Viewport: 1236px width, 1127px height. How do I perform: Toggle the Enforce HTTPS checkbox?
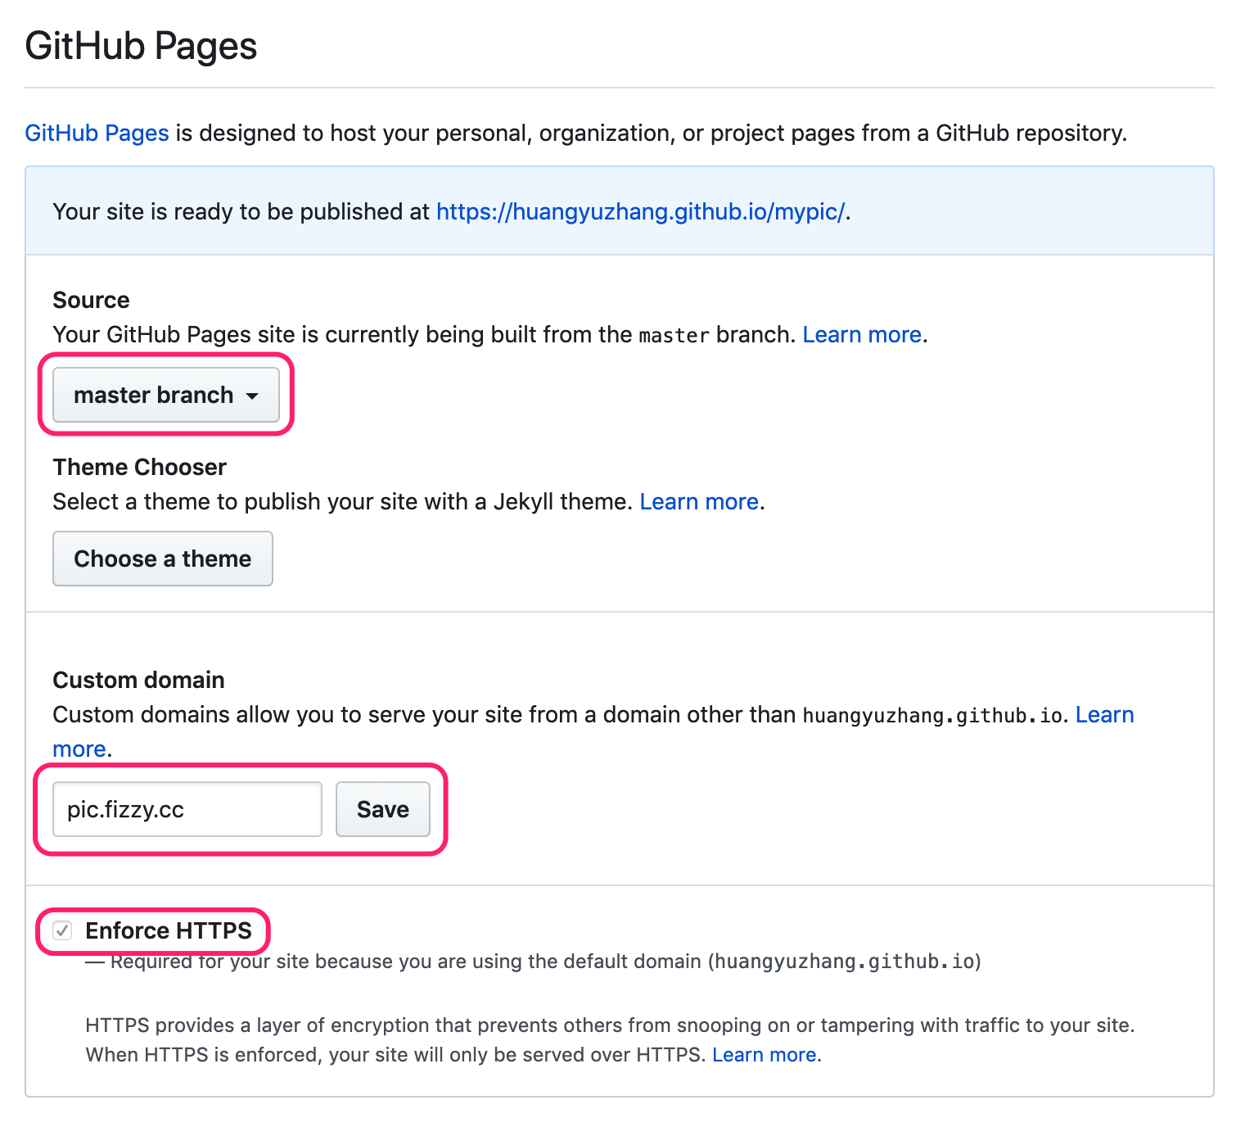(x=63, y=930)
